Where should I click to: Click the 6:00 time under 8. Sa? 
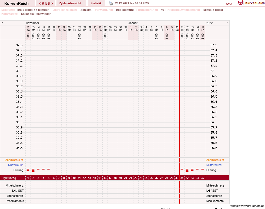coord(167,36)
